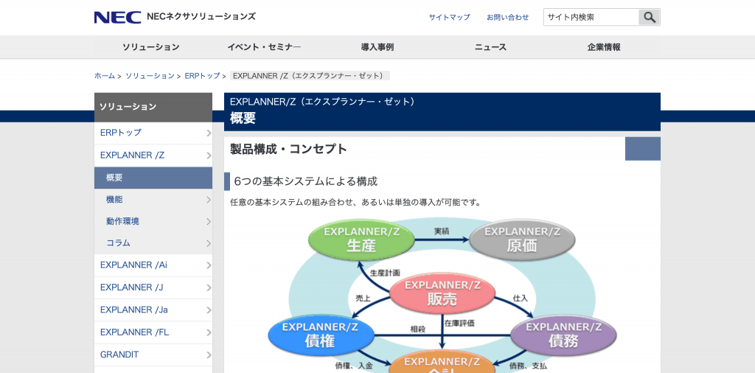
Task: Expand chevron next to ERPトップ
Action: click(x=209, y=133)
